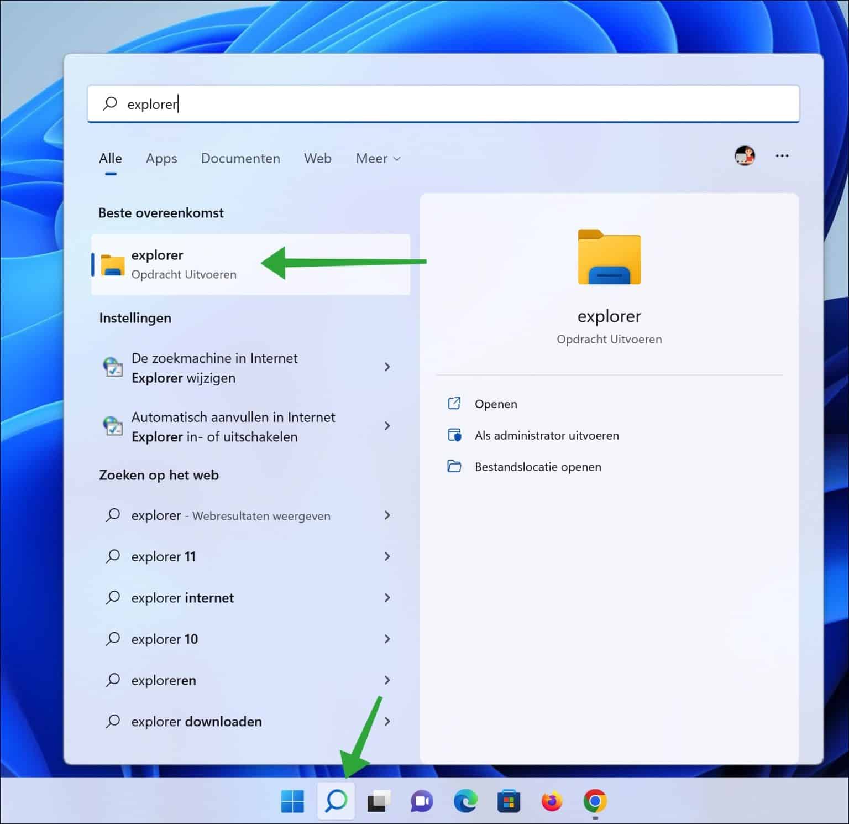
Task: Click Openen for explorer
Action: click(x=496, y=404)
